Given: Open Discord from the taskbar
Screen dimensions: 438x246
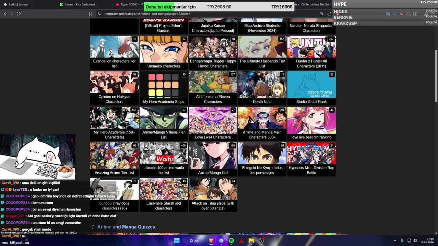Looking at the screenshot, I should (221, 241).
